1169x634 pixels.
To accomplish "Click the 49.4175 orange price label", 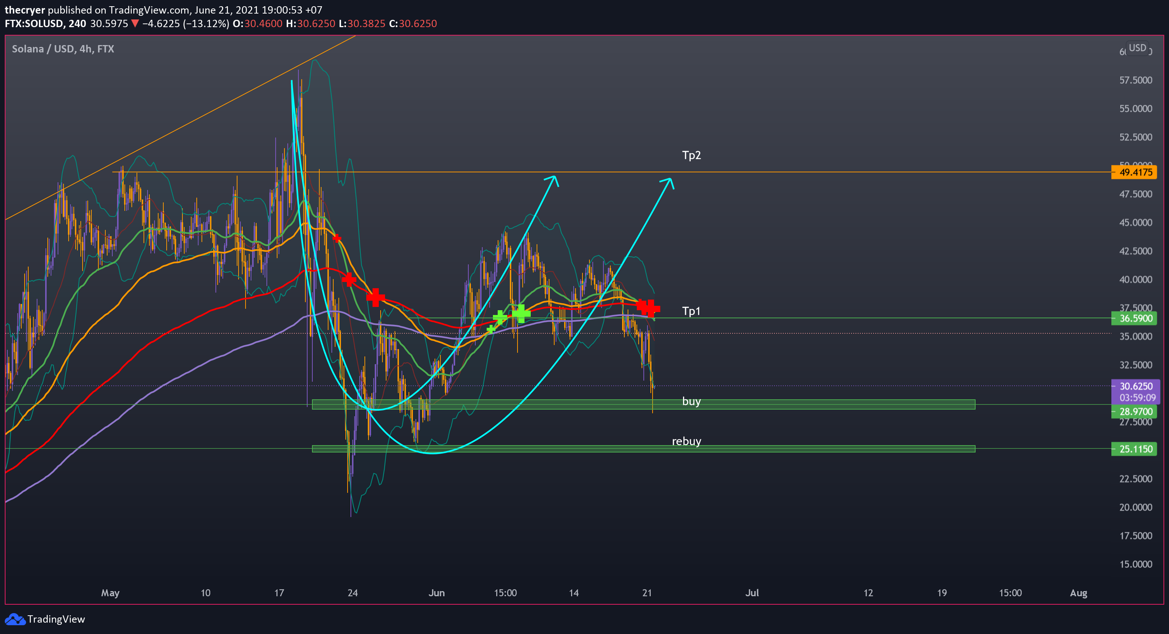I will click(1134, 172).
